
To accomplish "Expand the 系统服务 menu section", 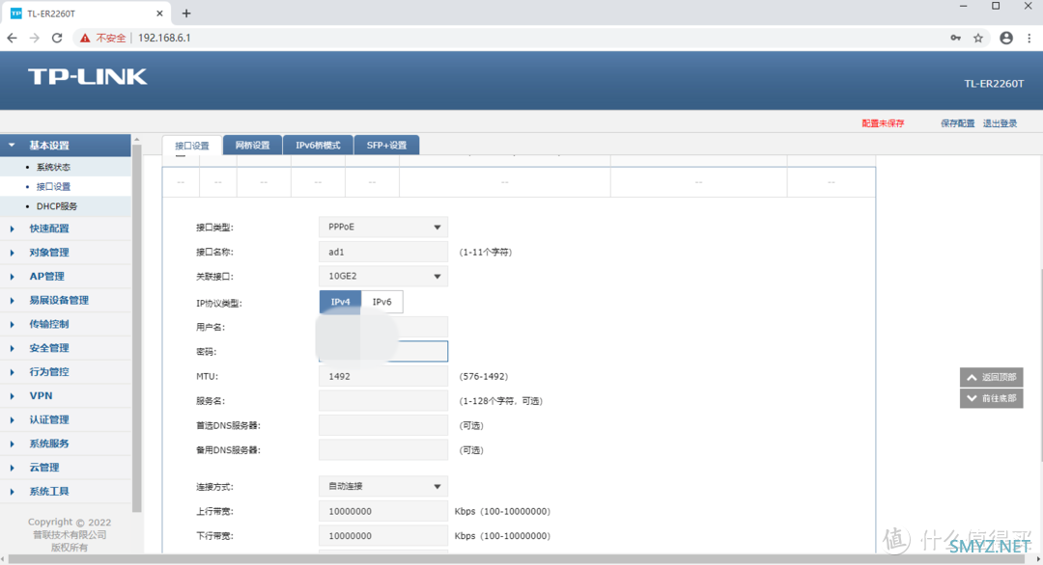I will pos(66,444).
